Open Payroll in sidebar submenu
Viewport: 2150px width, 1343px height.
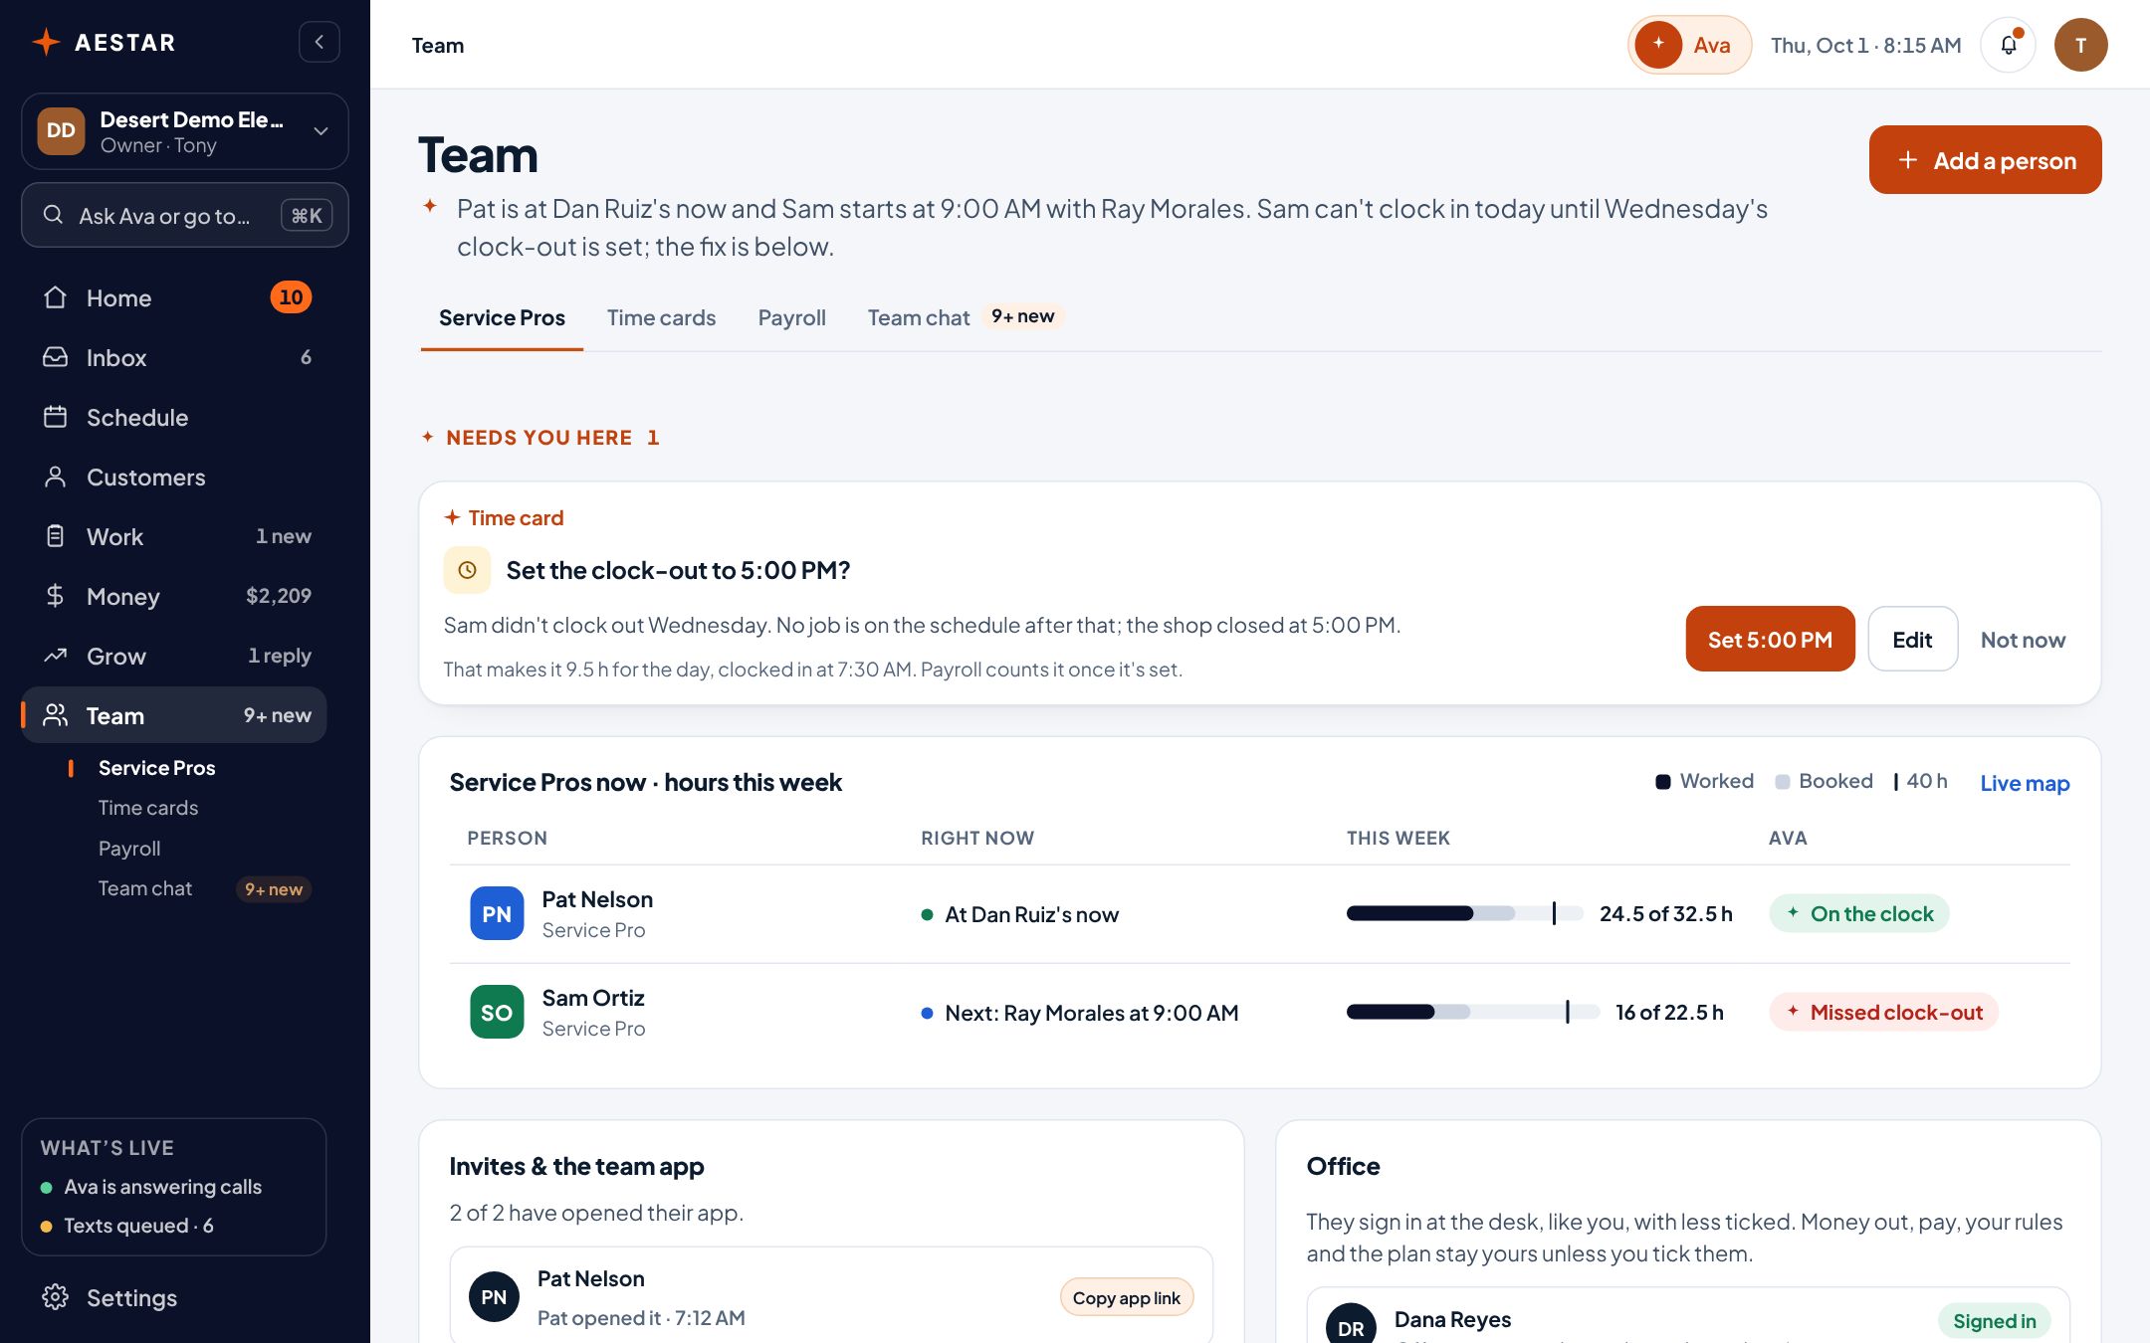129,849
